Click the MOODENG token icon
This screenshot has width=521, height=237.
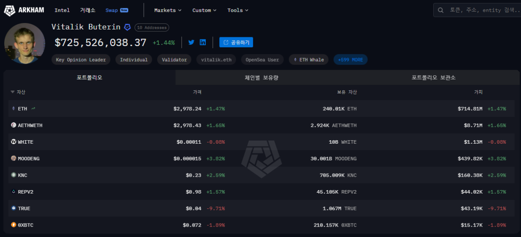[x=13, y=158]
